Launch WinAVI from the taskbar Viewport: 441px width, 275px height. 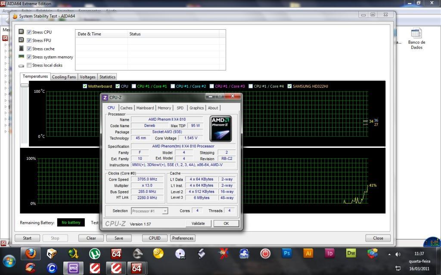pos(244,254)
